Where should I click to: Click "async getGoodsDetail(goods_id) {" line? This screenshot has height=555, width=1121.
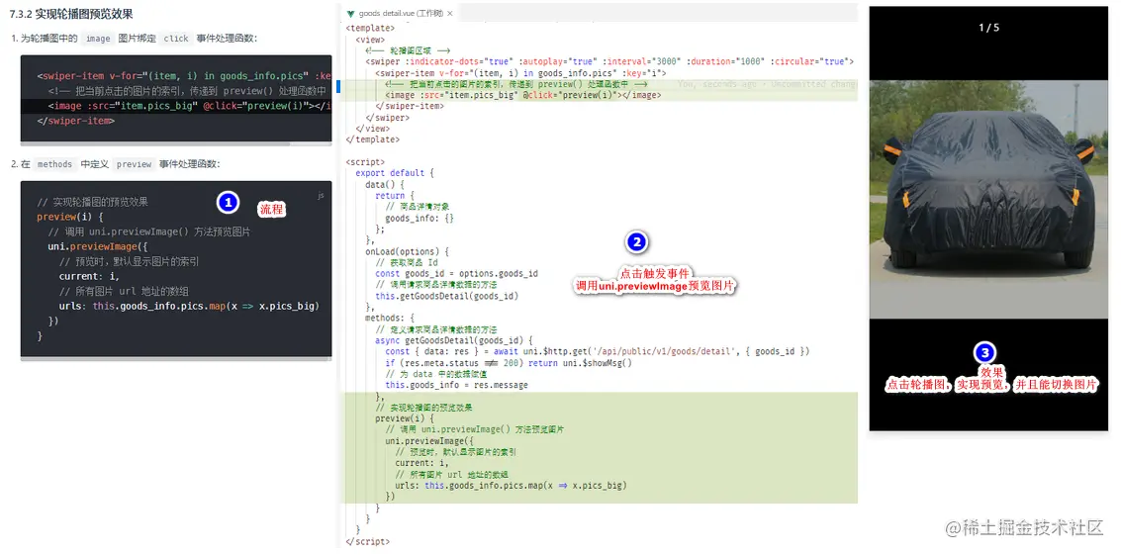[x=454, y=340]
